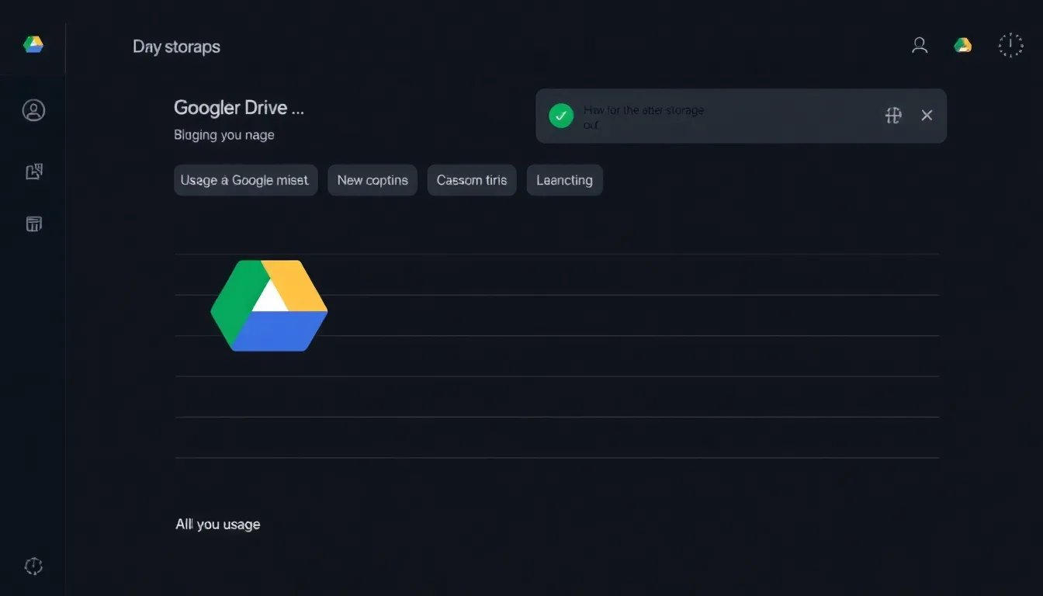Select the folder files icon in the sidebar

(x=33, y=172)
